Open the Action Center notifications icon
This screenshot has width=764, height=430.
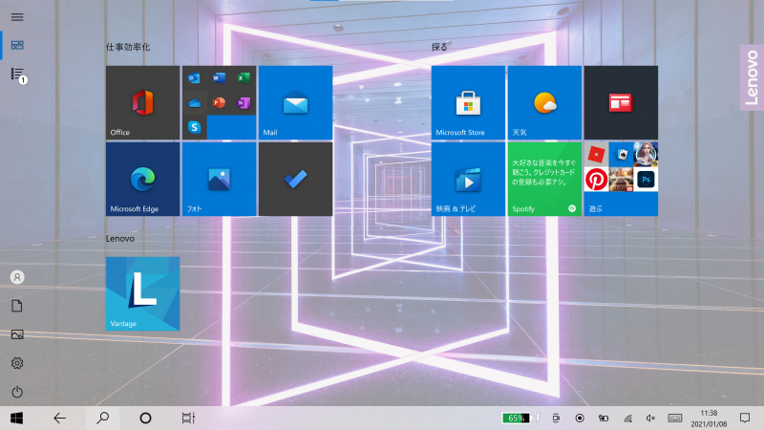pos(745,418)
